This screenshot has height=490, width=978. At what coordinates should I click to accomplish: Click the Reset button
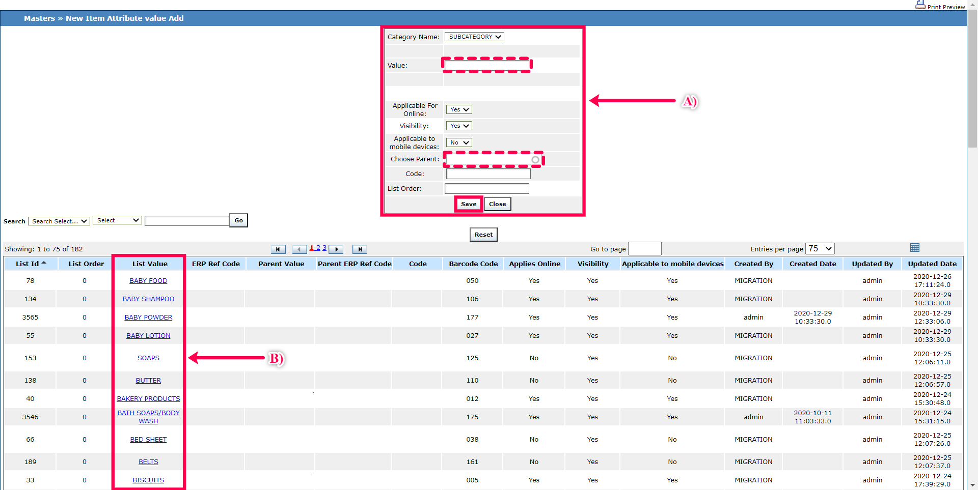tap(483, 235)
